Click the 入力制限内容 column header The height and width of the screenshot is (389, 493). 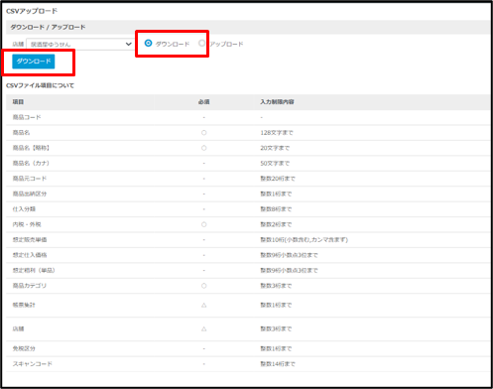277,102
